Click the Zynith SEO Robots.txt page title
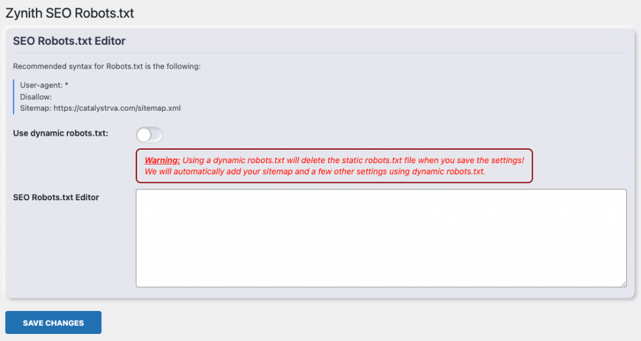Image resolution: width=641 pixels, height=341 pixels. (x=70, y=13)
